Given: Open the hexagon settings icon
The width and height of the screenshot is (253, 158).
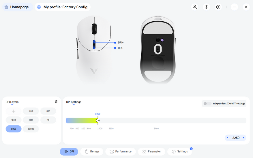Looking at the screenshot, I should [218, 7].
